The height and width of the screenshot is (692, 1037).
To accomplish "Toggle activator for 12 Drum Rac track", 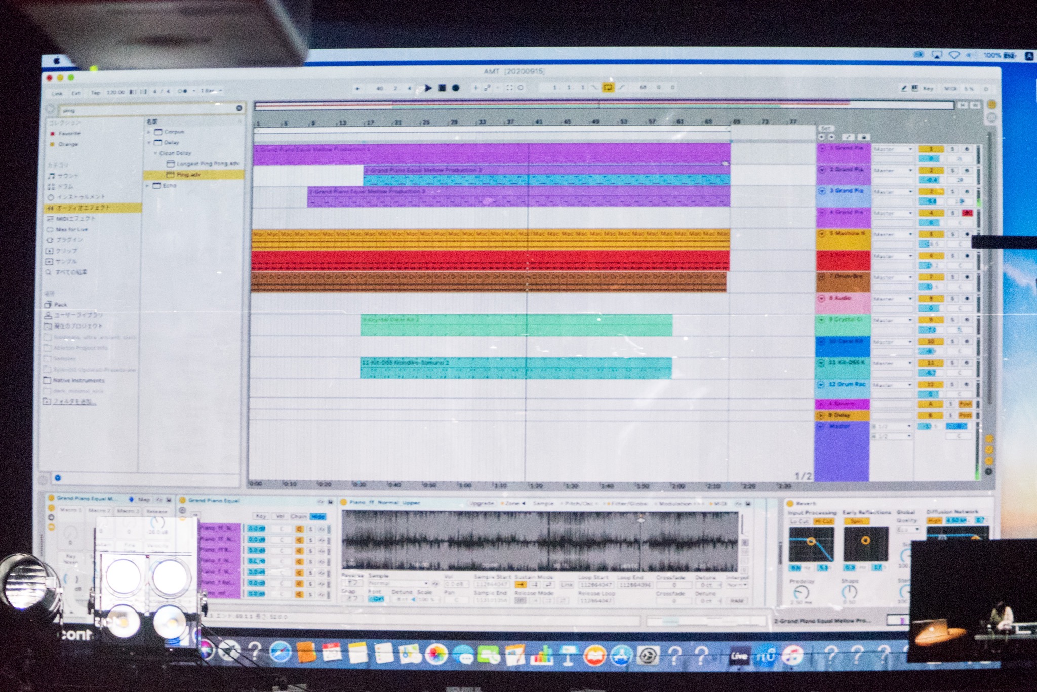I will pos(931,385).
